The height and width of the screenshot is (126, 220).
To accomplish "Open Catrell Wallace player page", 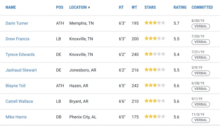I will click(19, 101).
